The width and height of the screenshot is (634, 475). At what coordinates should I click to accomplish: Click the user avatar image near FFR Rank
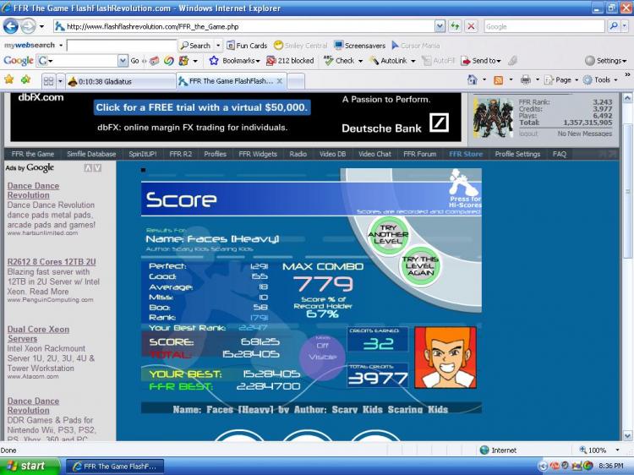(x=493, y=117)
